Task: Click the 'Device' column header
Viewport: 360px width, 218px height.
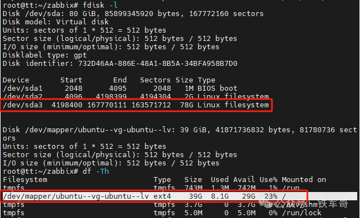Action: [x=16, y=80]
